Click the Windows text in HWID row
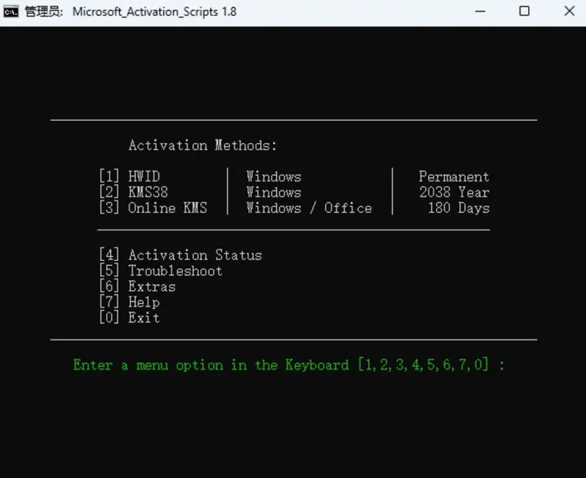Viewport: 586px width, 478px height. tap(274, 176)
